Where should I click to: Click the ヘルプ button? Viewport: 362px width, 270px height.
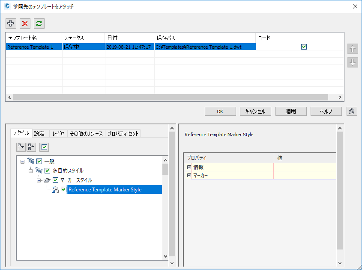(x=326, y=112)
